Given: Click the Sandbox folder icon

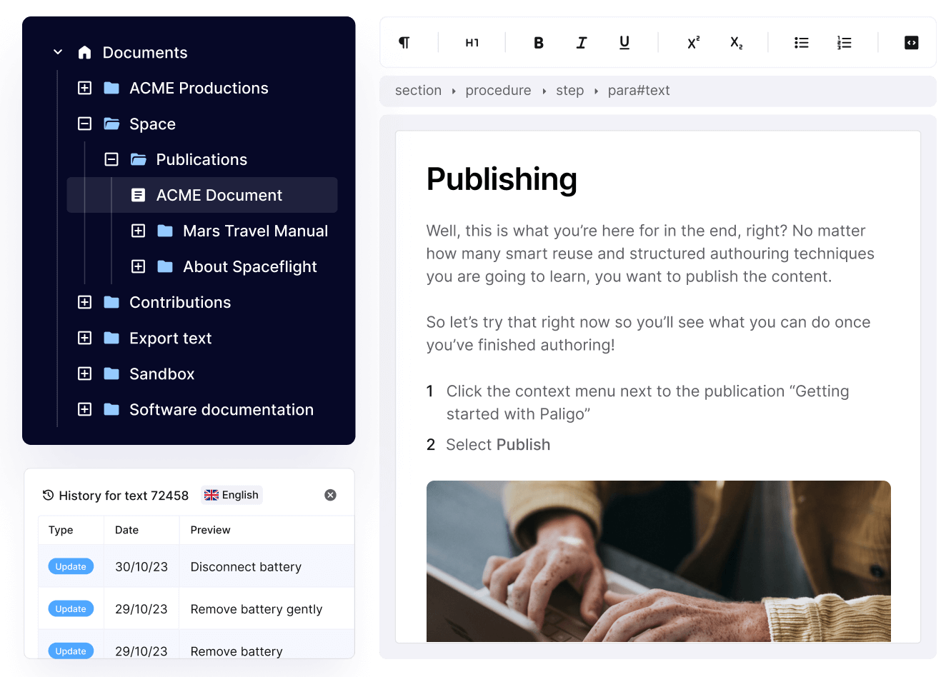Looking at the screenshot, I should [111, 373].
